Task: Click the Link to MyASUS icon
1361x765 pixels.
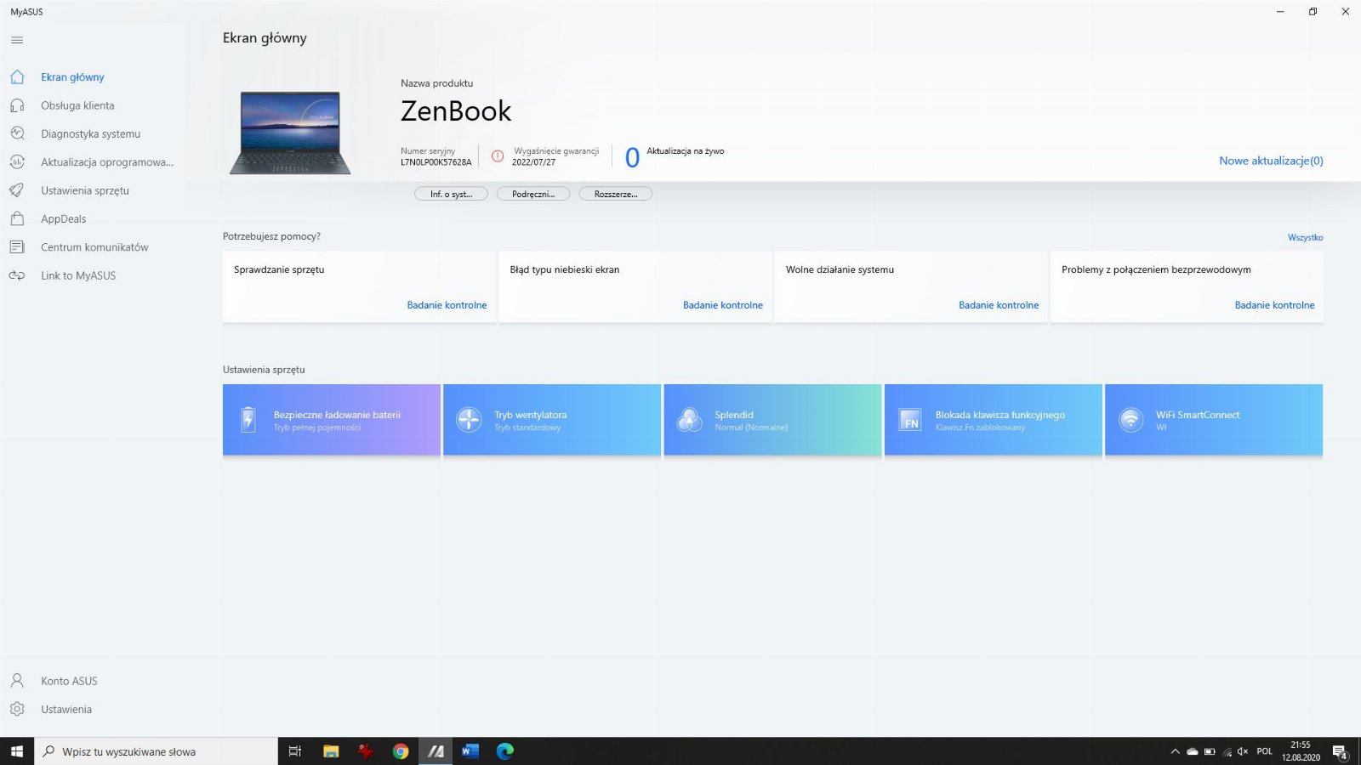Action: (17, 275)
